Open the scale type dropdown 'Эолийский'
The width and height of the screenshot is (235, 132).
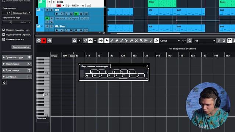21,13
